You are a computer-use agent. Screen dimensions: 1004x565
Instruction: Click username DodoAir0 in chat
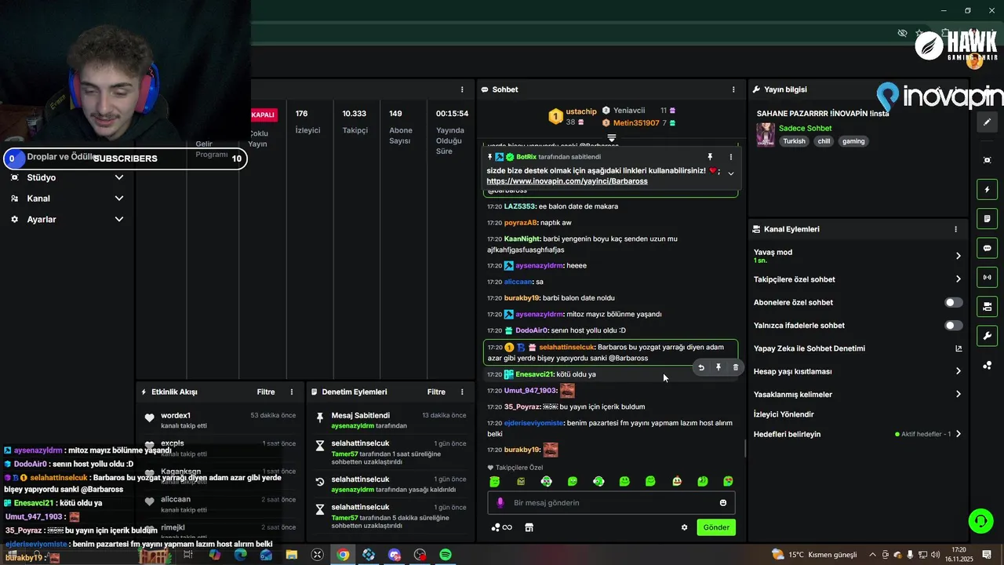coord(531,330)
